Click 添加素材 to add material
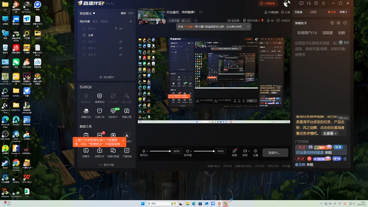This screenshot has height=207, width=368. (107, 77)
